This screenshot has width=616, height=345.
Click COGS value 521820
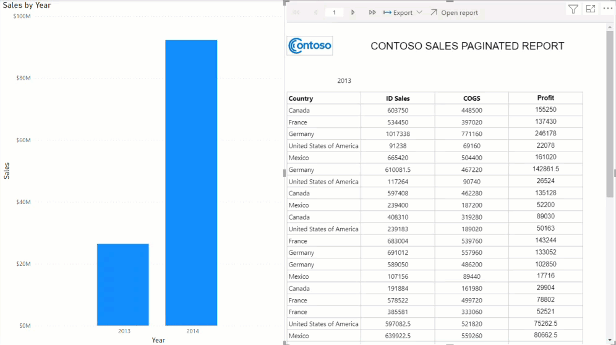[471, 324]
